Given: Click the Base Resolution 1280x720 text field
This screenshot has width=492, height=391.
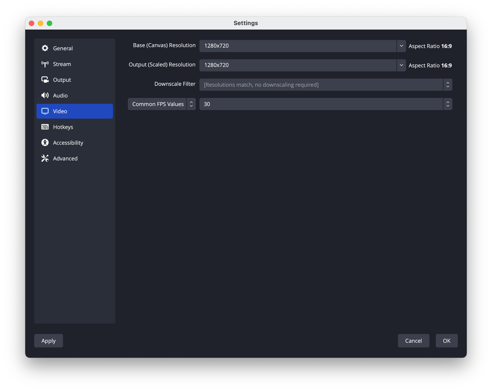Looking at the screenshot, I should 298,46.
